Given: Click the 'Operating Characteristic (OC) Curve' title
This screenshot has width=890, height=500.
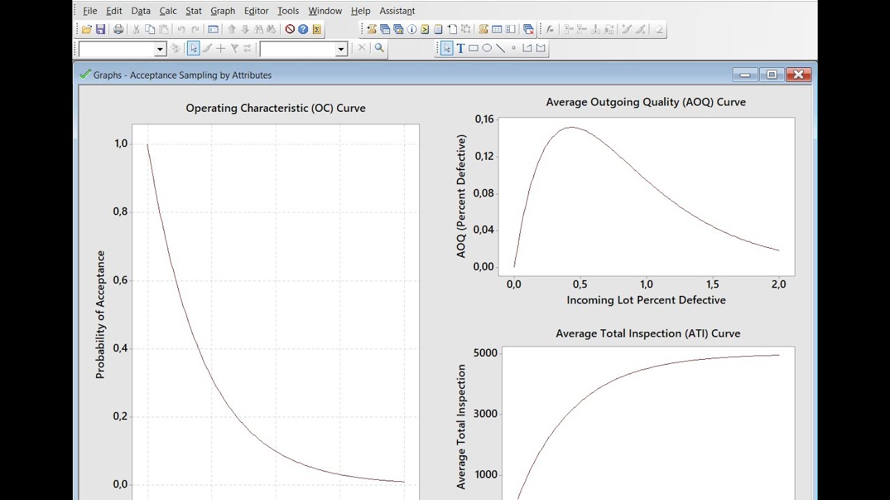Looking at the screenshot, I should (x=275, y=108).
